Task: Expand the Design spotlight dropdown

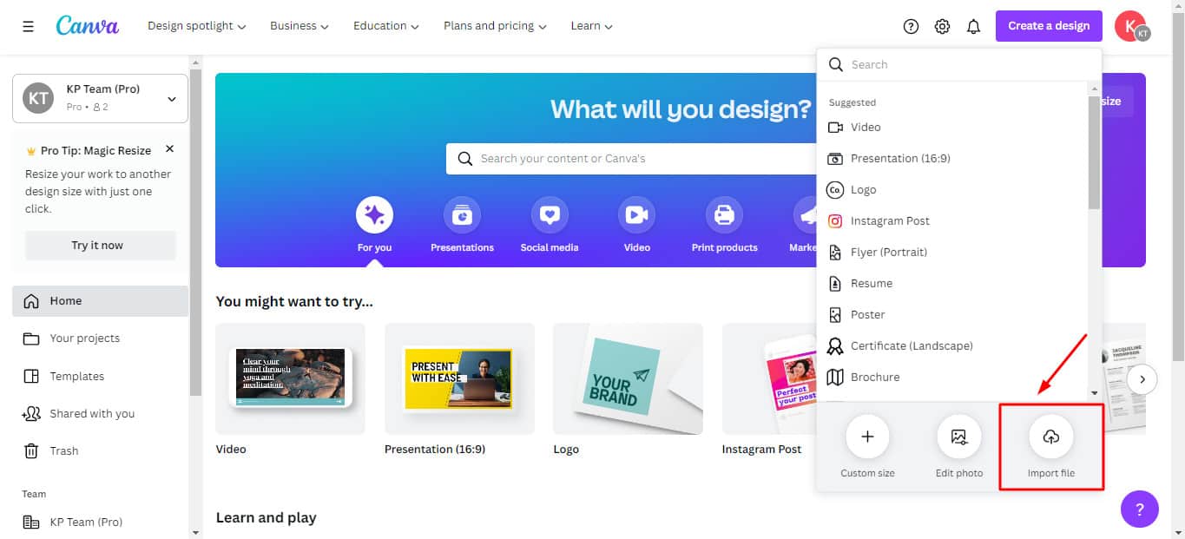Action: pos(196,26)
